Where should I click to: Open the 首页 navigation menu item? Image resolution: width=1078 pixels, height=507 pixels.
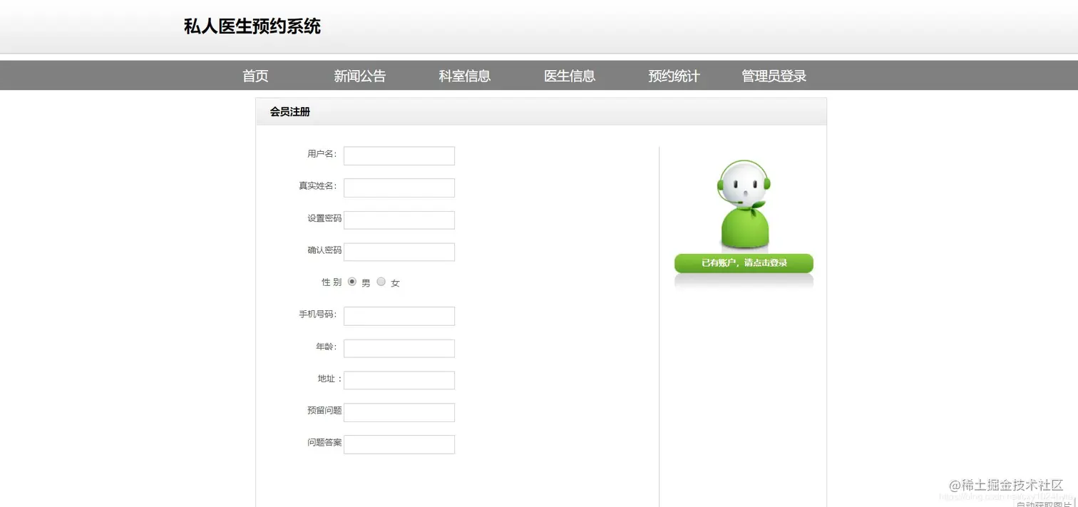tap(255, 76)
